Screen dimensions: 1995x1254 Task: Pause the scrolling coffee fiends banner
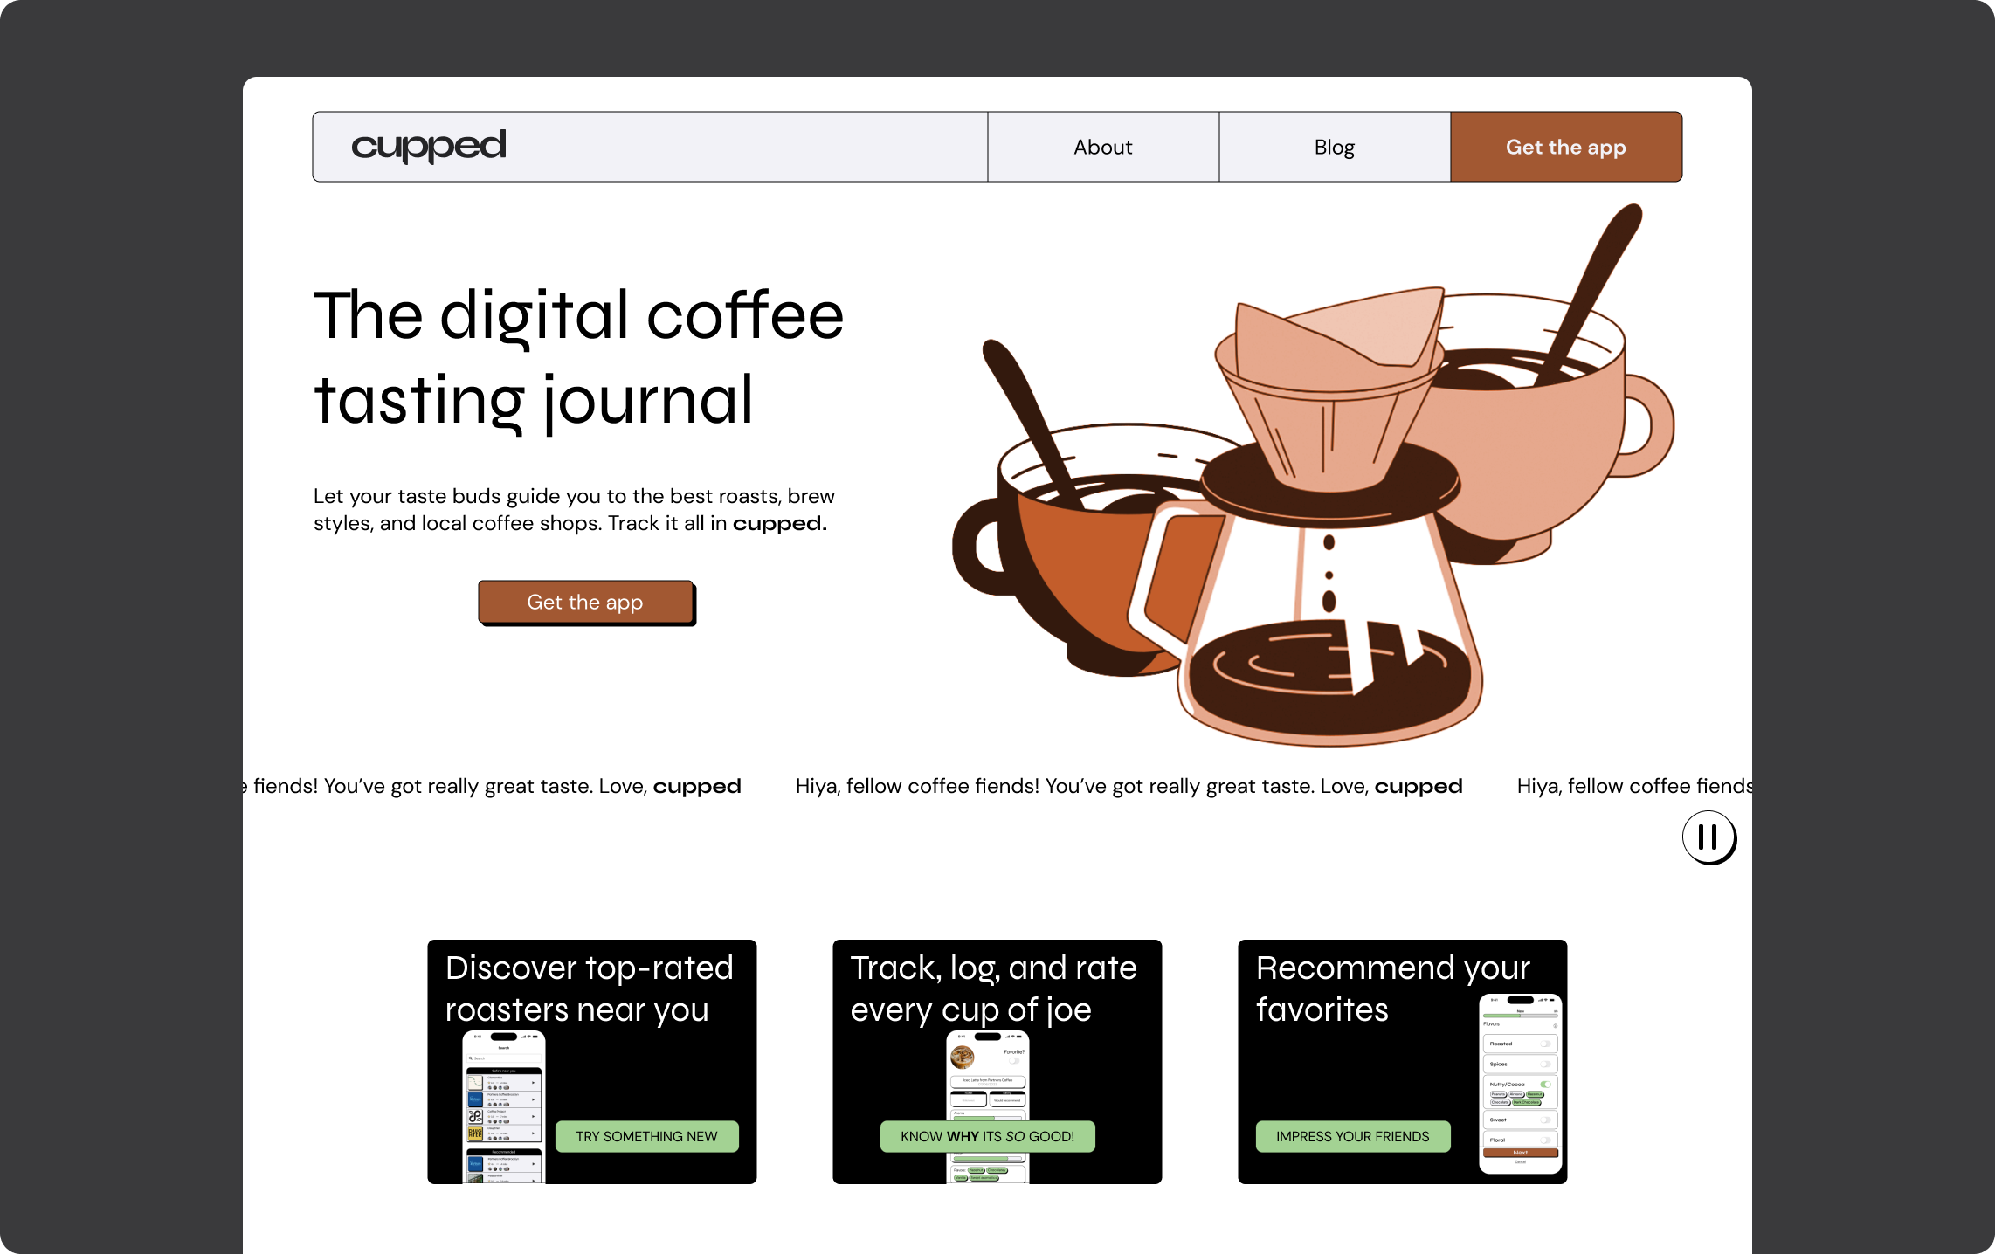(x=1709, y=837)
